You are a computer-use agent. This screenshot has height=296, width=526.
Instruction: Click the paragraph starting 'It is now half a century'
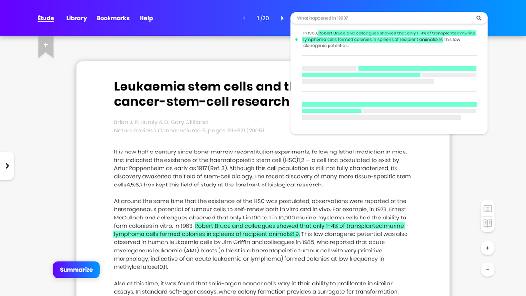coord(263,168)
